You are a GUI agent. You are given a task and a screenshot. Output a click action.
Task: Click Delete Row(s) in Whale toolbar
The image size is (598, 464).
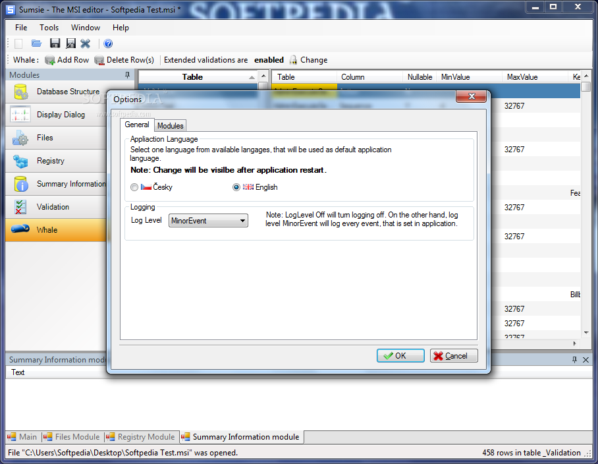(x=124, y=60)
